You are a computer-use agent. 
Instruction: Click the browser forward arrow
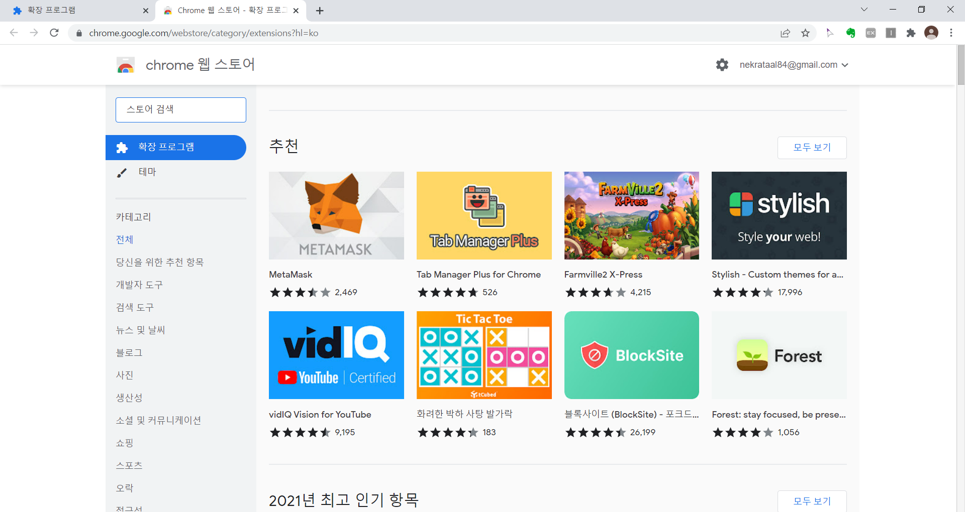tap(34, 33)
